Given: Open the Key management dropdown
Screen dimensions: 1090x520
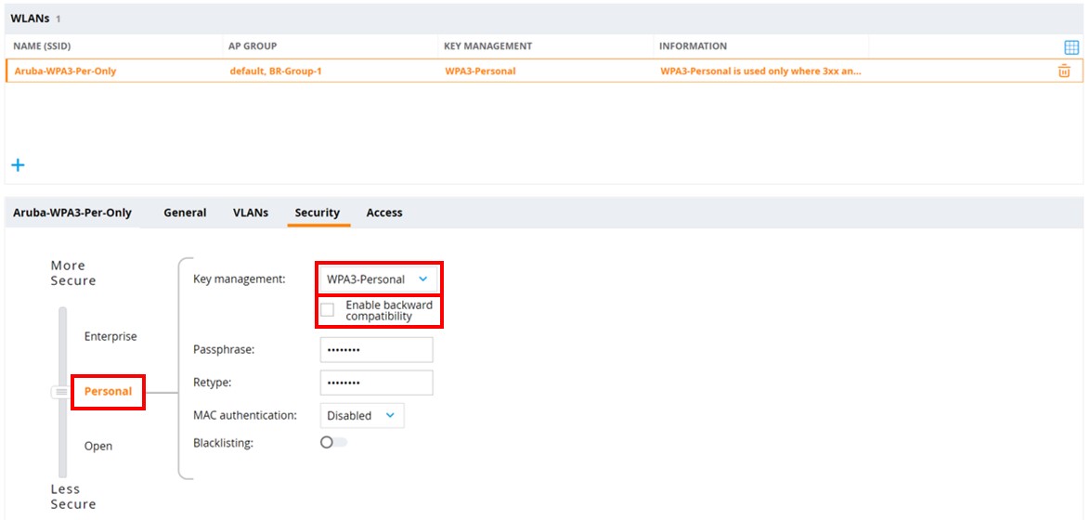Looking at the screenshot, I should point(378,279).
